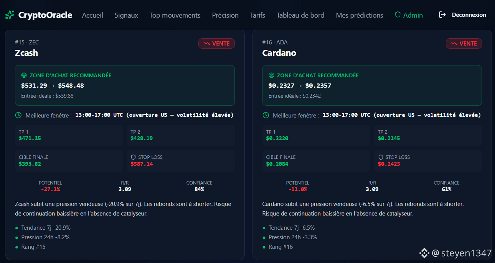The height and width of the screenshot is (263, 495).
Task: Click Zcash potentiel -27.1%
Action: [50, 189]
